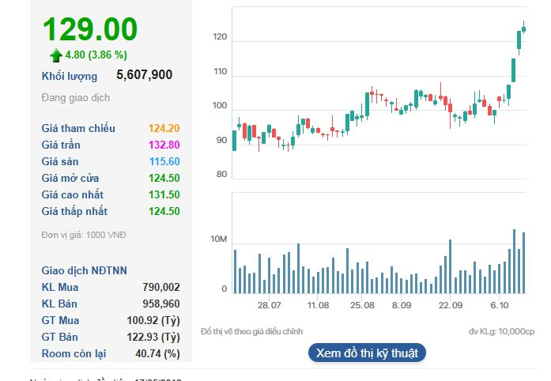Click the 'Đang giao dịch' status text
Screen dimensions: 551x381
click(x=76, y=97)
